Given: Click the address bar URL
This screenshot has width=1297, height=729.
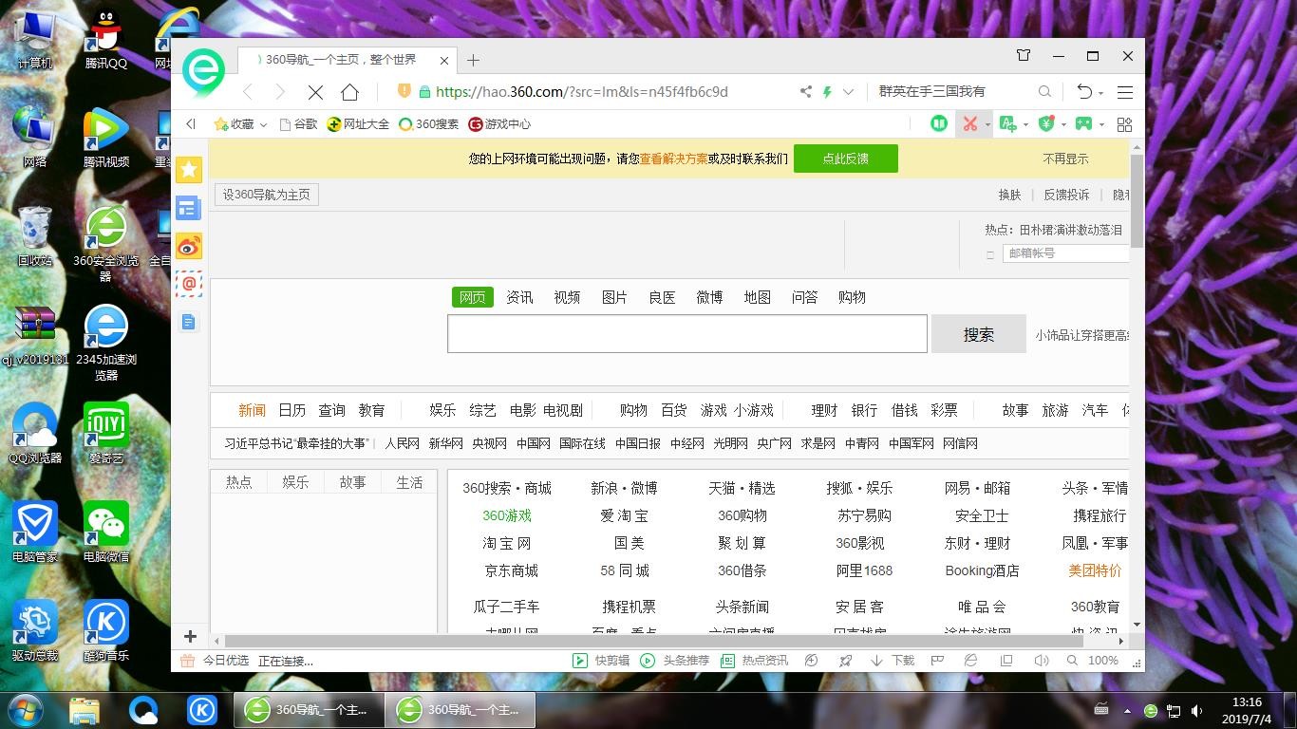Looking at the screenshot, I should coord(582,92).
